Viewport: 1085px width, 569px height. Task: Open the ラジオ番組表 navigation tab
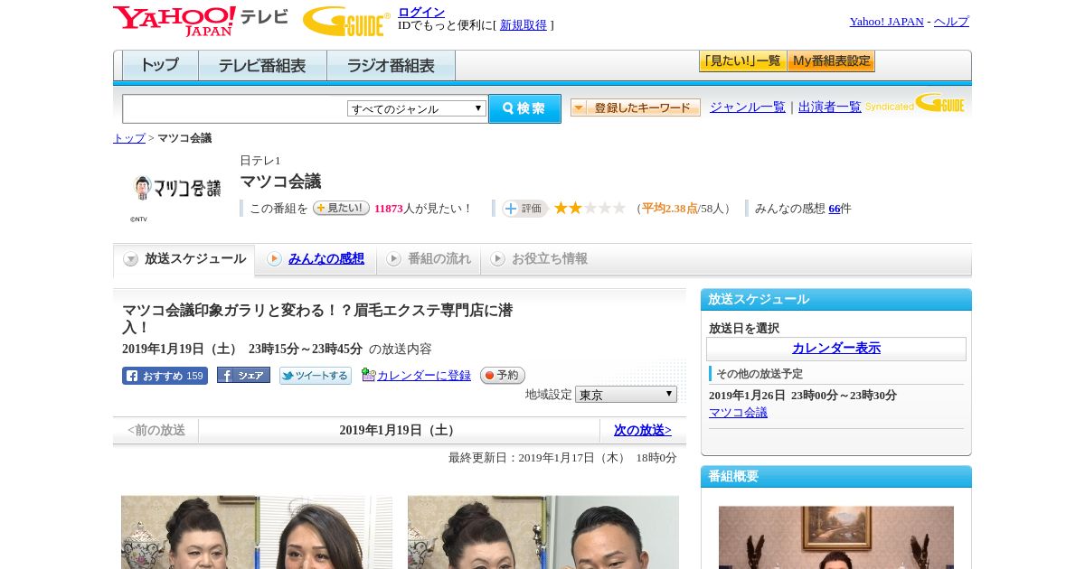[391, 66]
